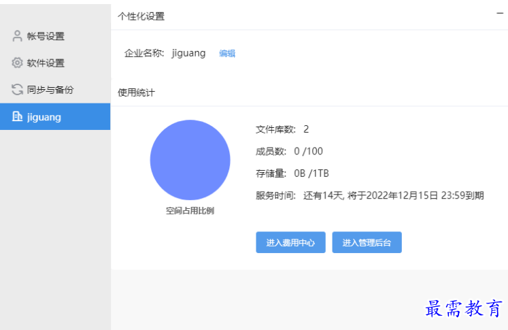Minimize the settings window

[x=500, y=14]
